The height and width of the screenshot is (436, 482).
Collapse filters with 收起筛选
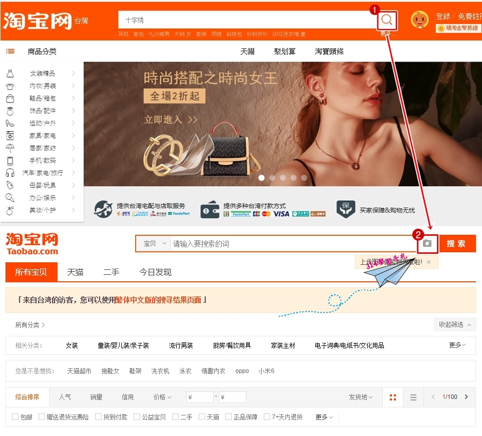pyautogui.click(x=454, y=324)
